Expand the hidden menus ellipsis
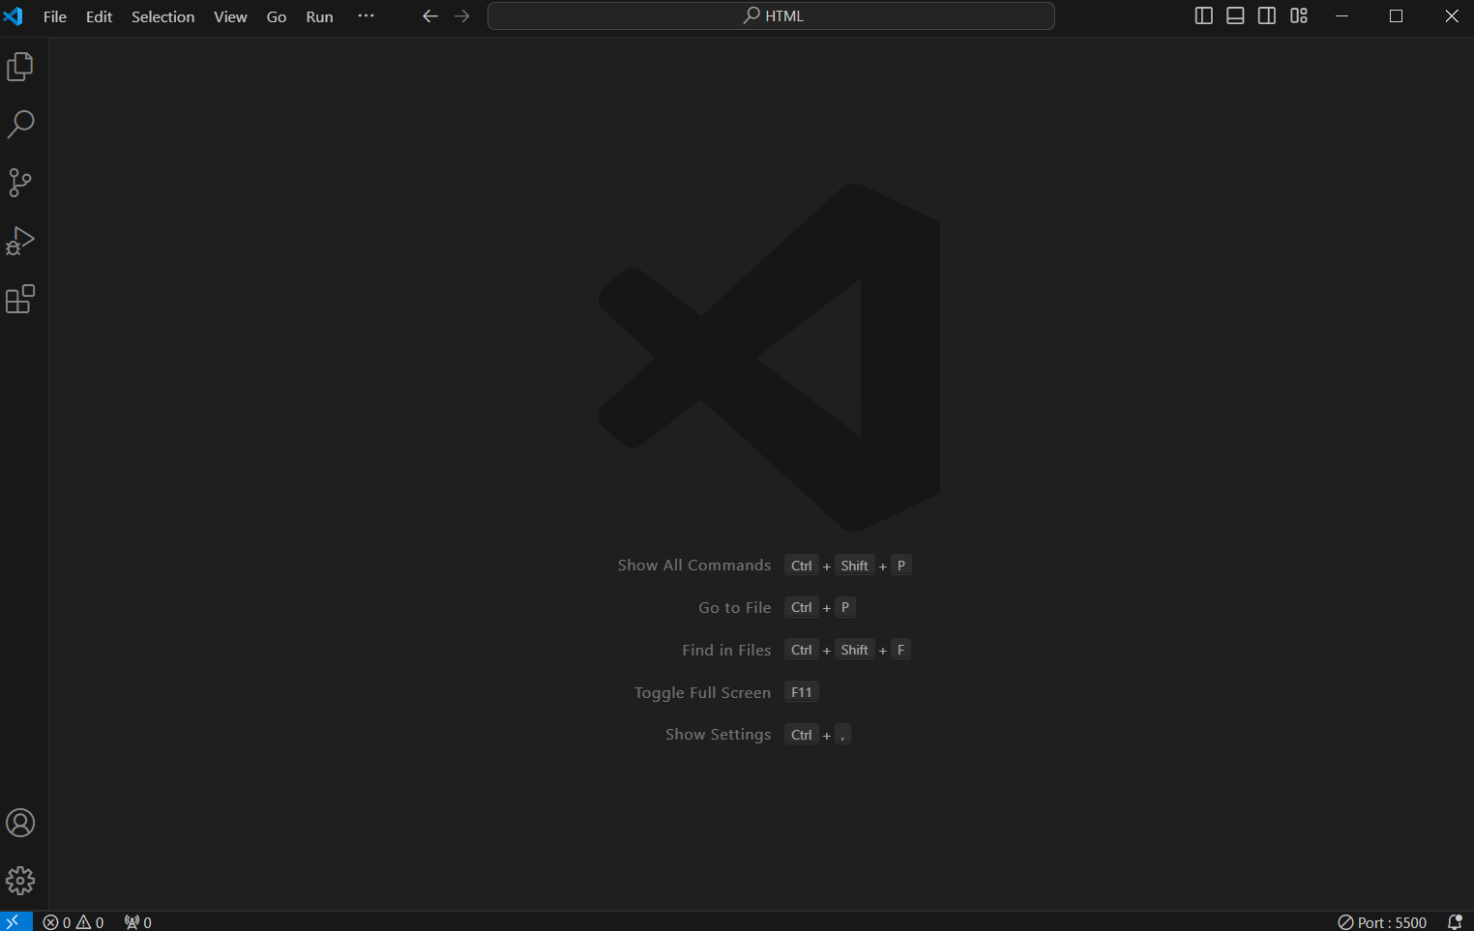This screenshot has width=1474, height=931. [x=366, y=16]
